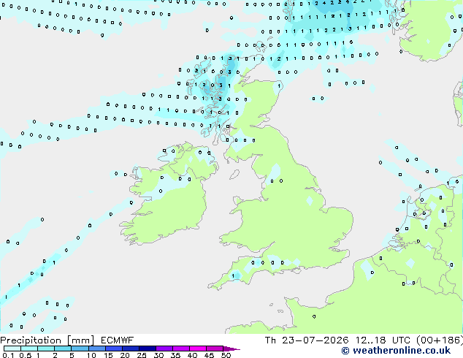Image resolution: width=463 pixels, height=358 pixels.
Task: Click the '12..18 UTC' time range text
Action: (x=383, y=340)
